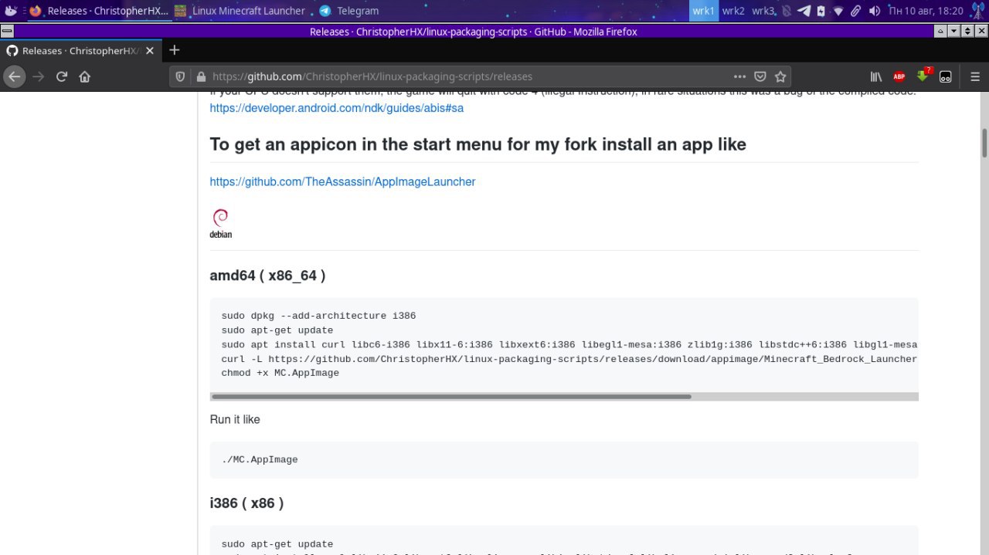The width and height of the screenshot is (989, 555).
Task: Select workspace wrk2
Action: coord(733,11)
